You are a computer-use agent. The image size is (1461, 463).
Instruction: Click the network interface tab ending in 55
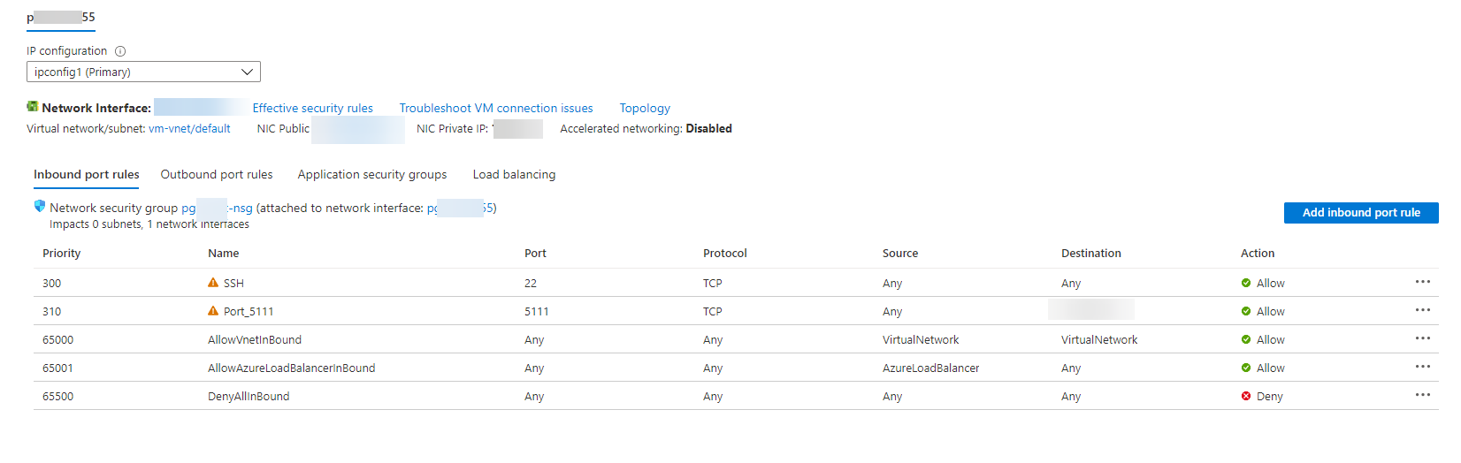(x=61, y=18)
